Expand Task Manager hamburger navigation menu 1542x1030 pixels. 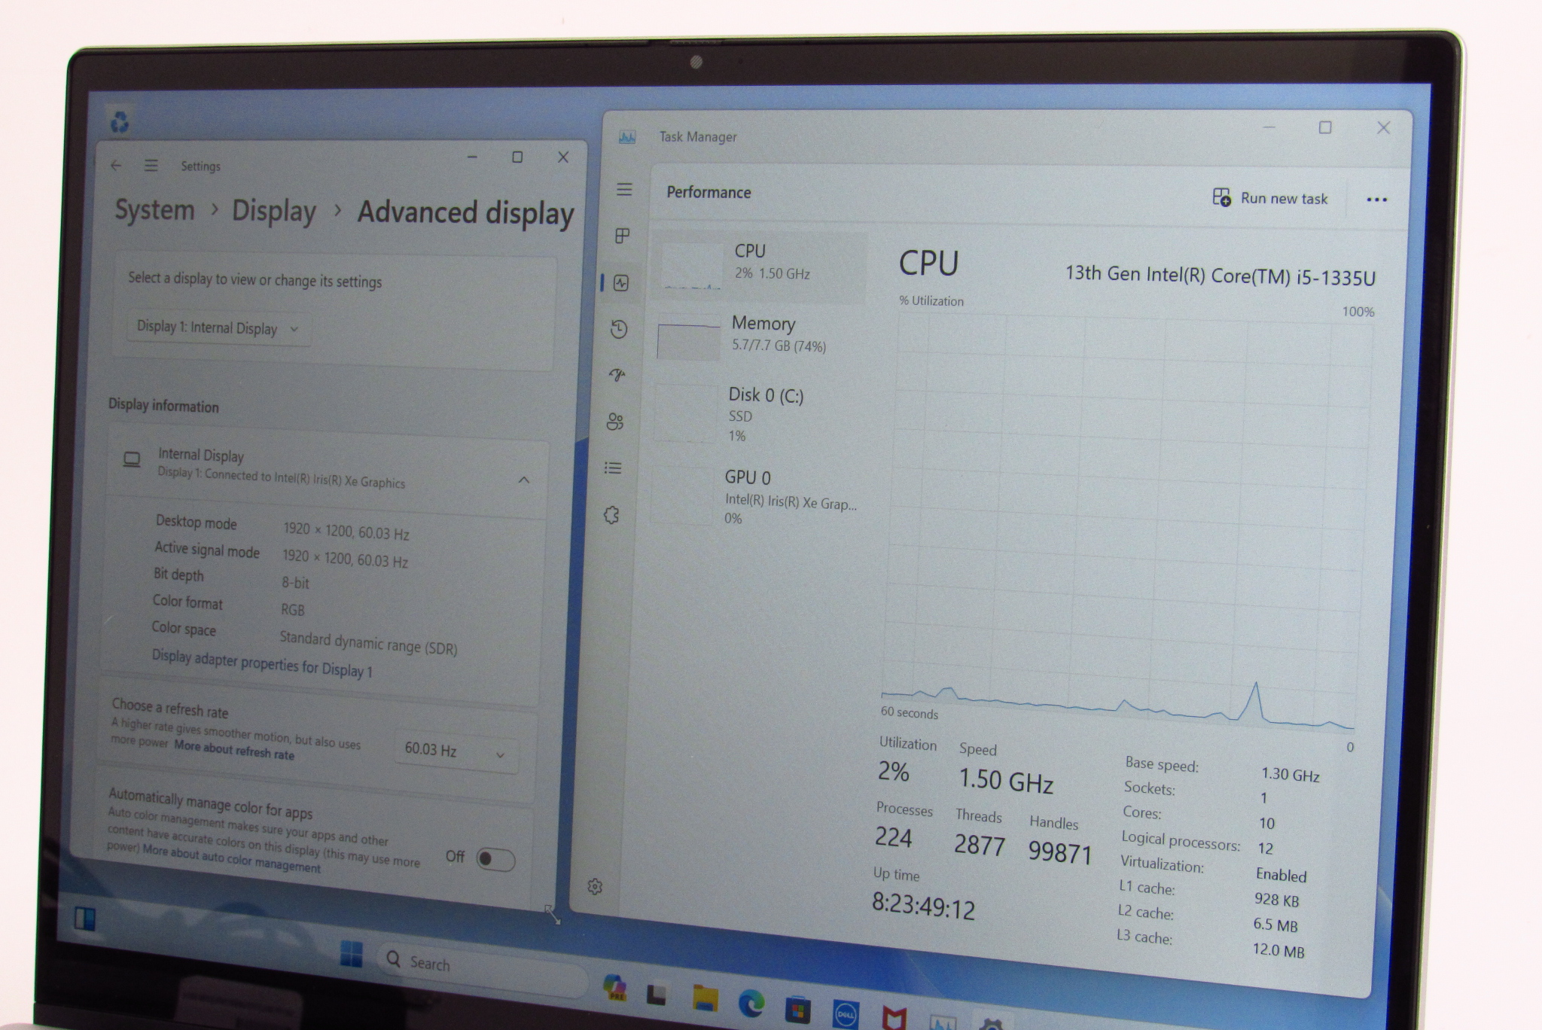click(624, 189)
